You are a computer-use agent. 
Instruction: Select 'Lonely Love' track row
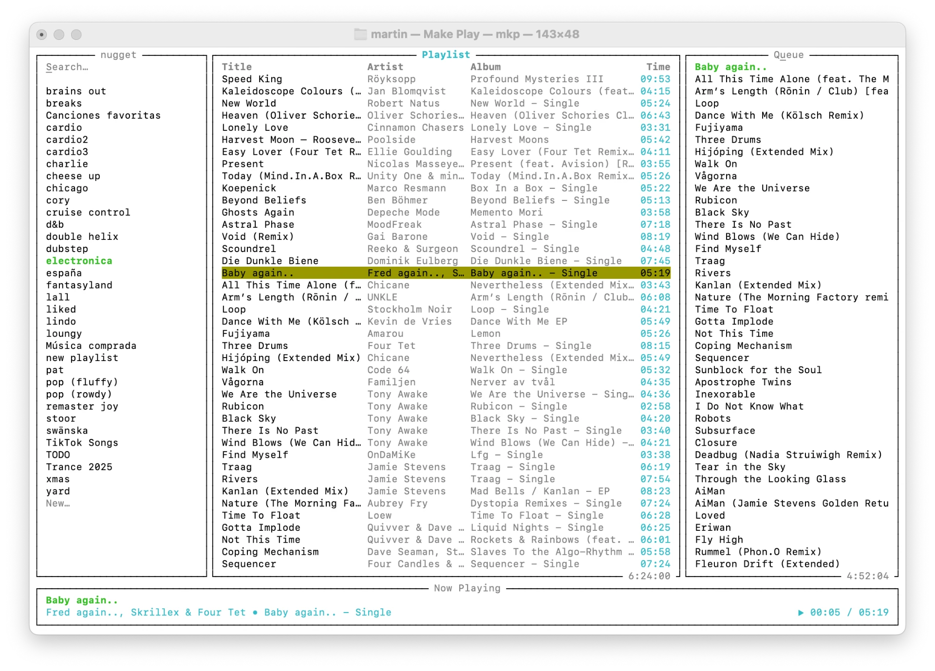point(446,127)
